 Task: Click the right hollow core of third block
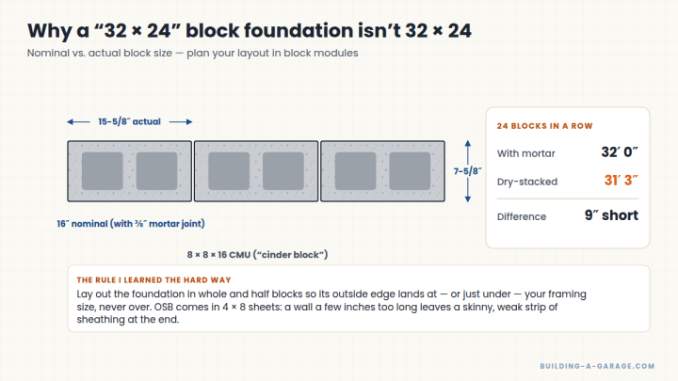(410, 171)
